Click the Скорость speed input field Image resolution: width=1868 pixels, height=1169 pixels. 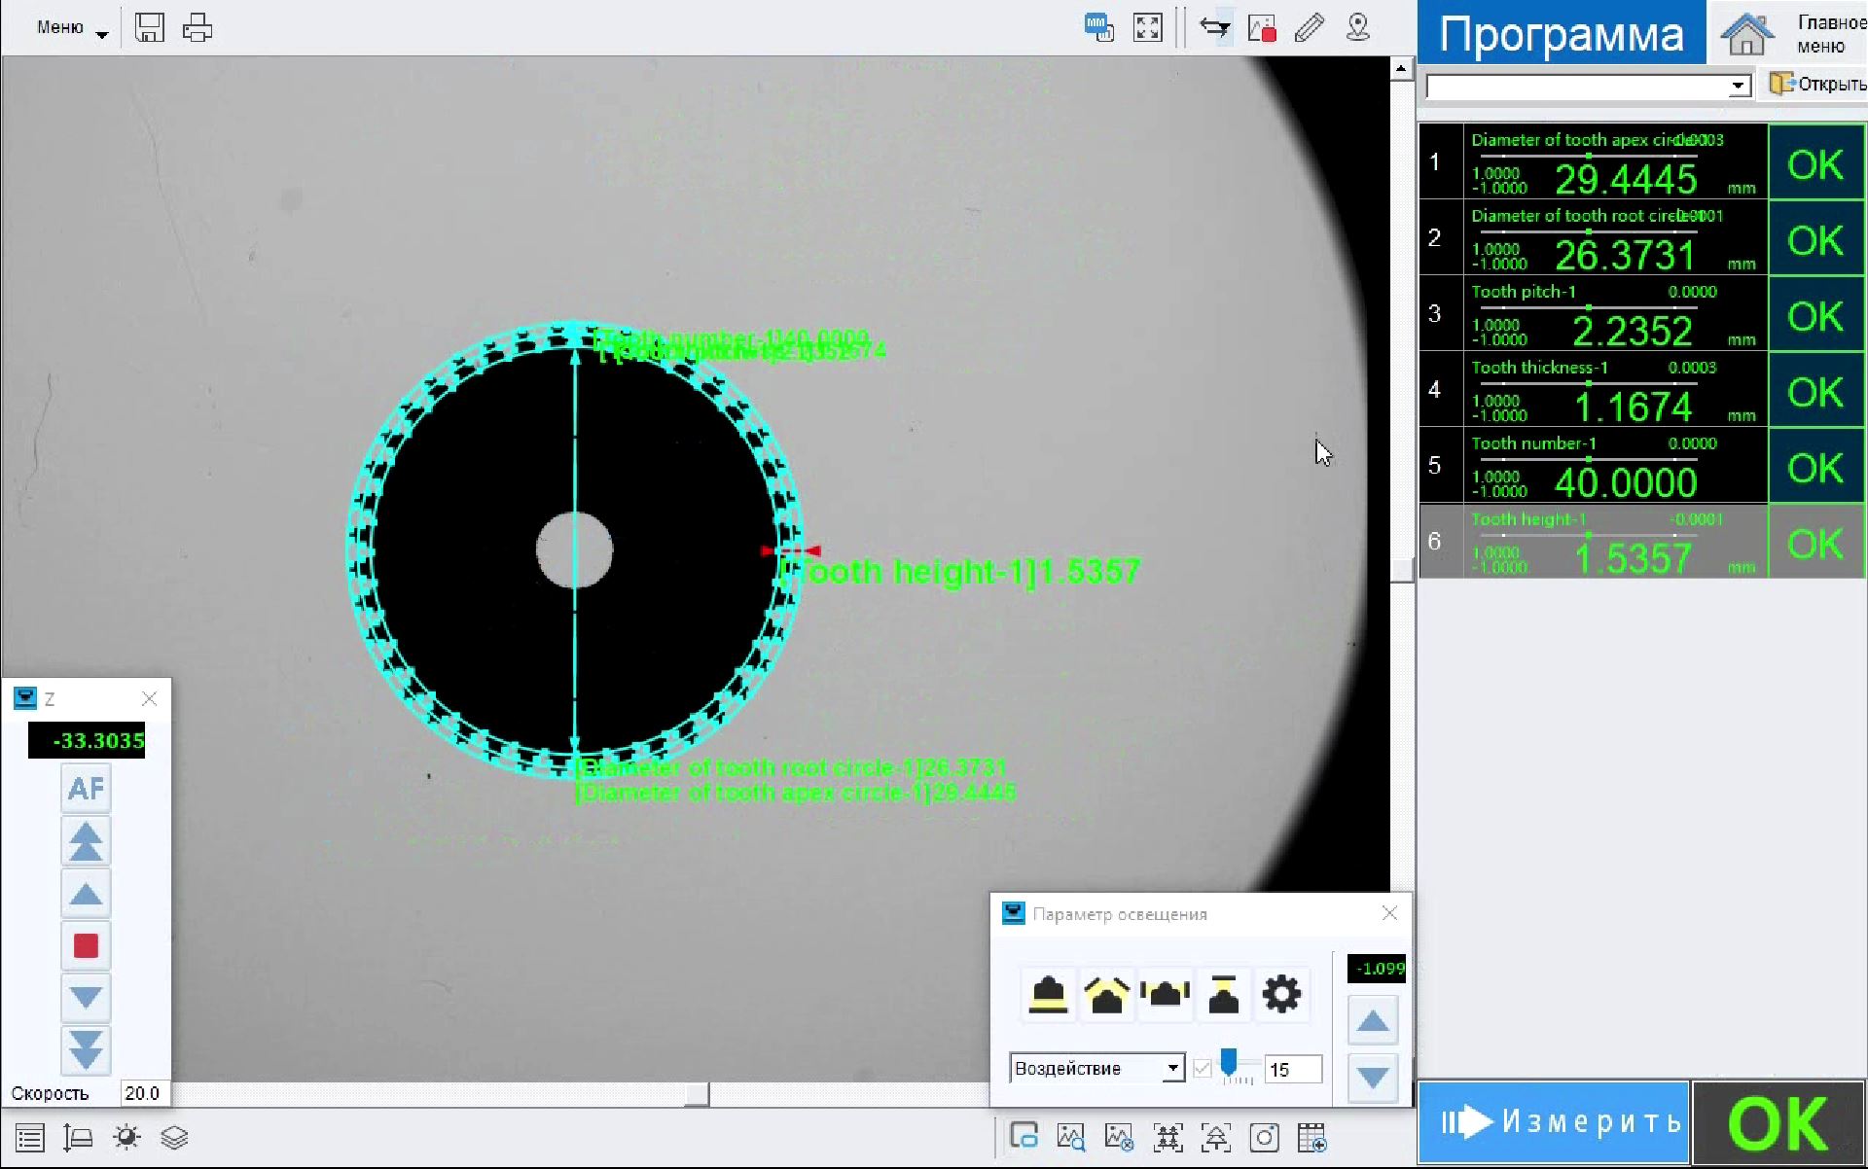[143, 1093]
